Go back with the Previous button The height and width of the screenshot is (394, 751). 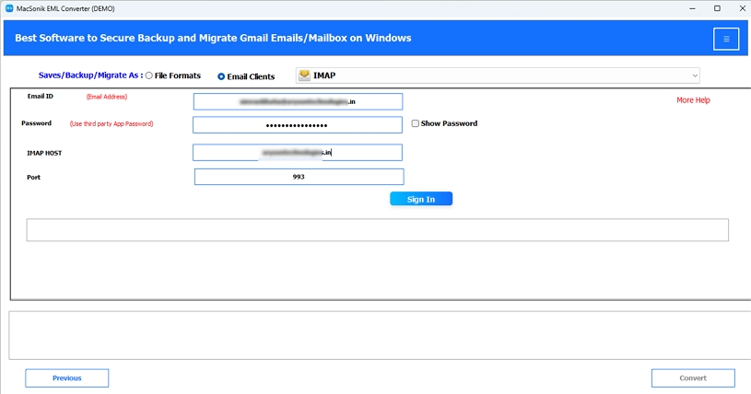tap(67, 377)
